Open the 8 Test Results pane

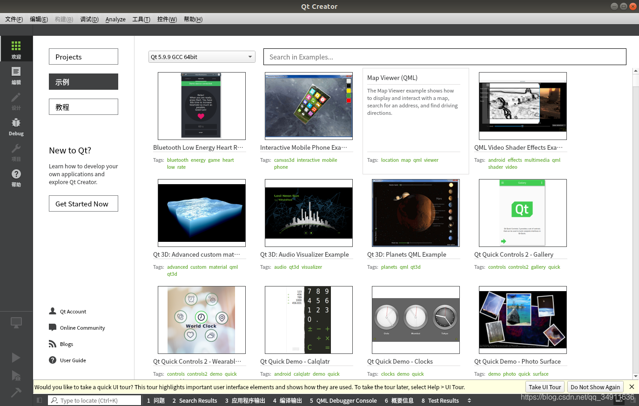coord(440,400)
